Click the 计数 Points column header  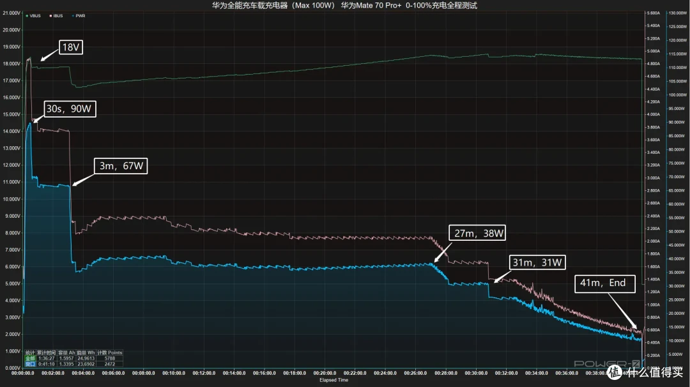point(110,353)
